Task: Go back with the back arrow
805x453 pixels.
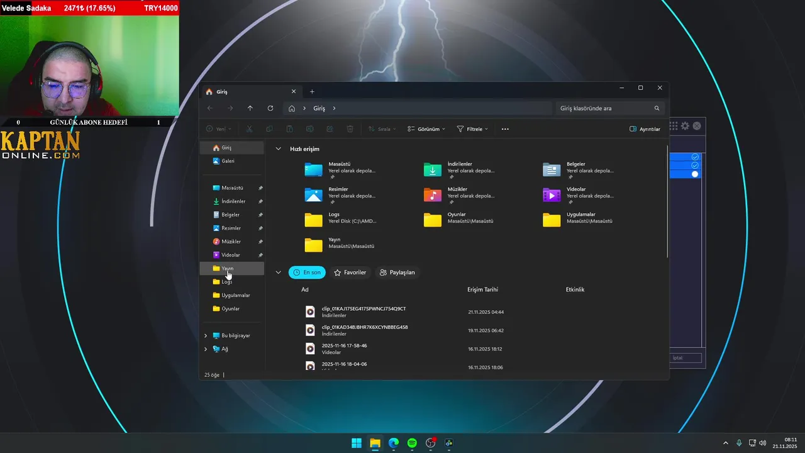Action: pyautogui.click(x=210, y=108)
